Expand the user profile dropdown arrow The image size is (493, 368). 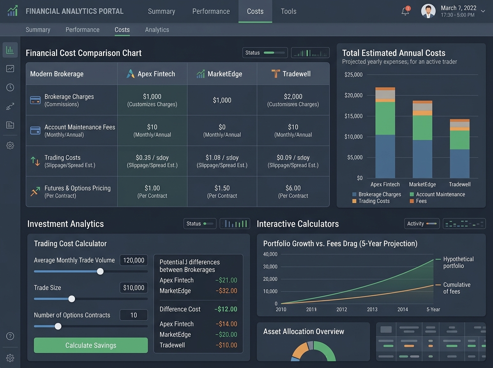point(483,11)
